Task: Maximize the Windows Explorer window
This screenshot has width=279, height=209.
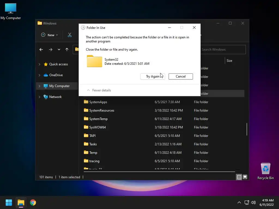Action: tap(230, 23)
